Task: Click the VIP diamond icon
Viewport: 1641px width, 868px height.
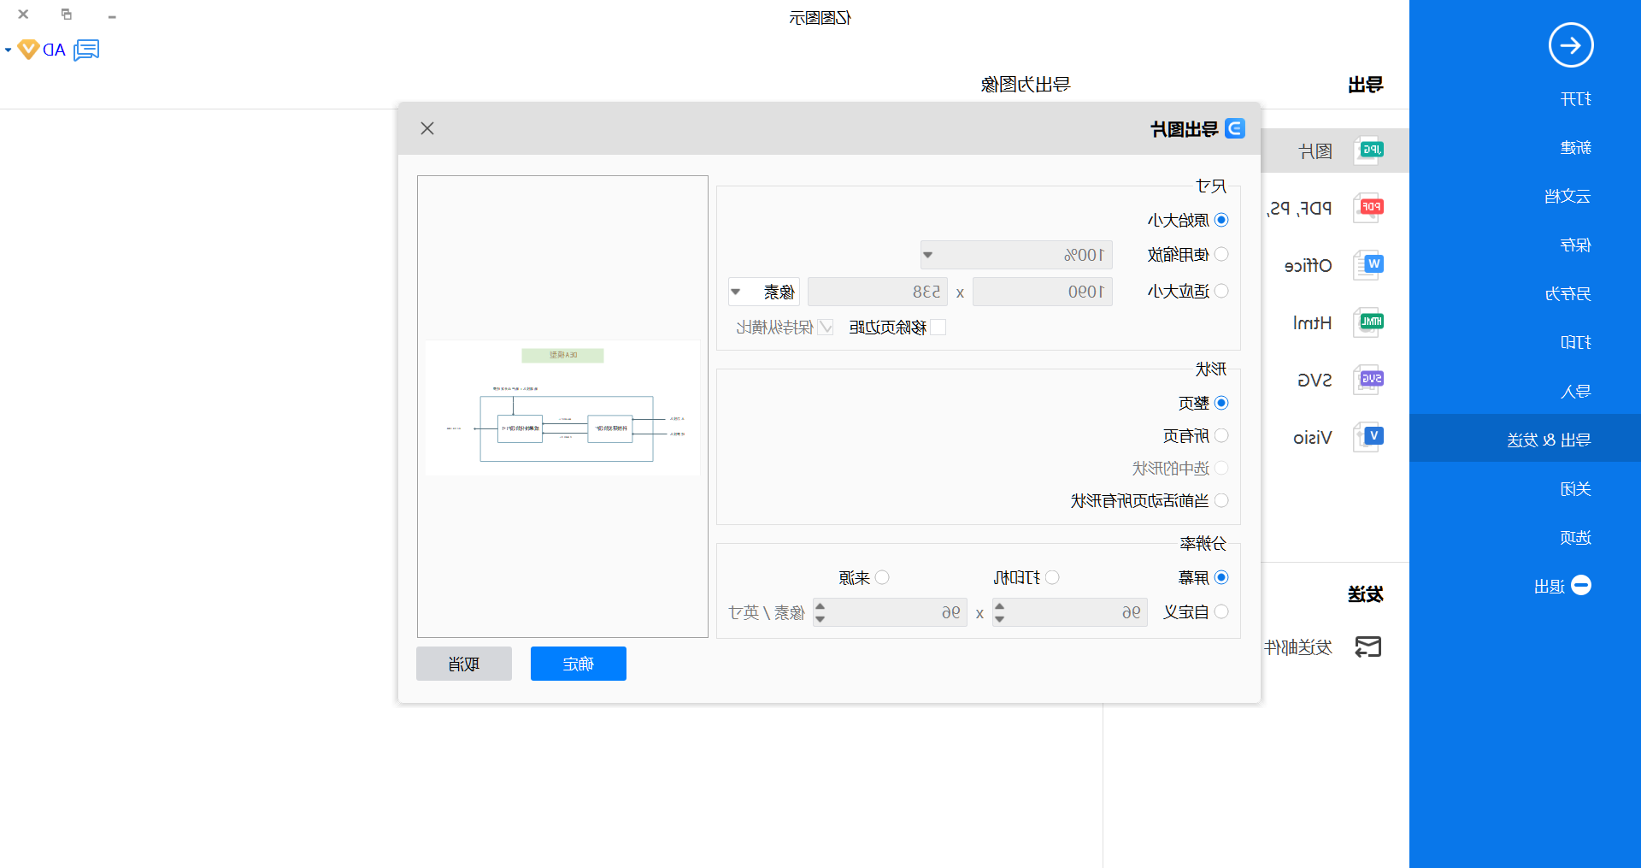Action: point(28,50)
